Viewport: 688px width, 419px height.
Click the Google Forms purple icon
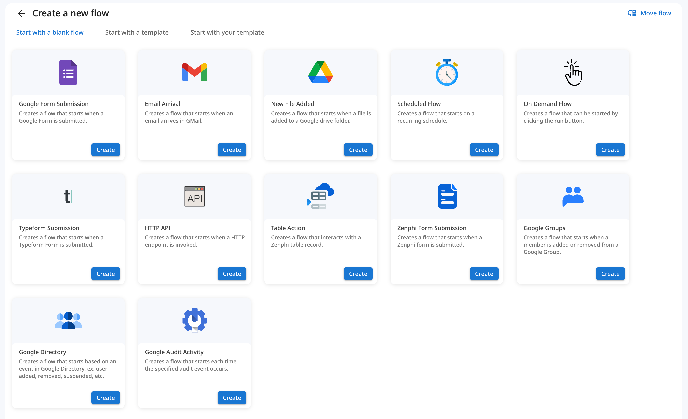(68, 72)
